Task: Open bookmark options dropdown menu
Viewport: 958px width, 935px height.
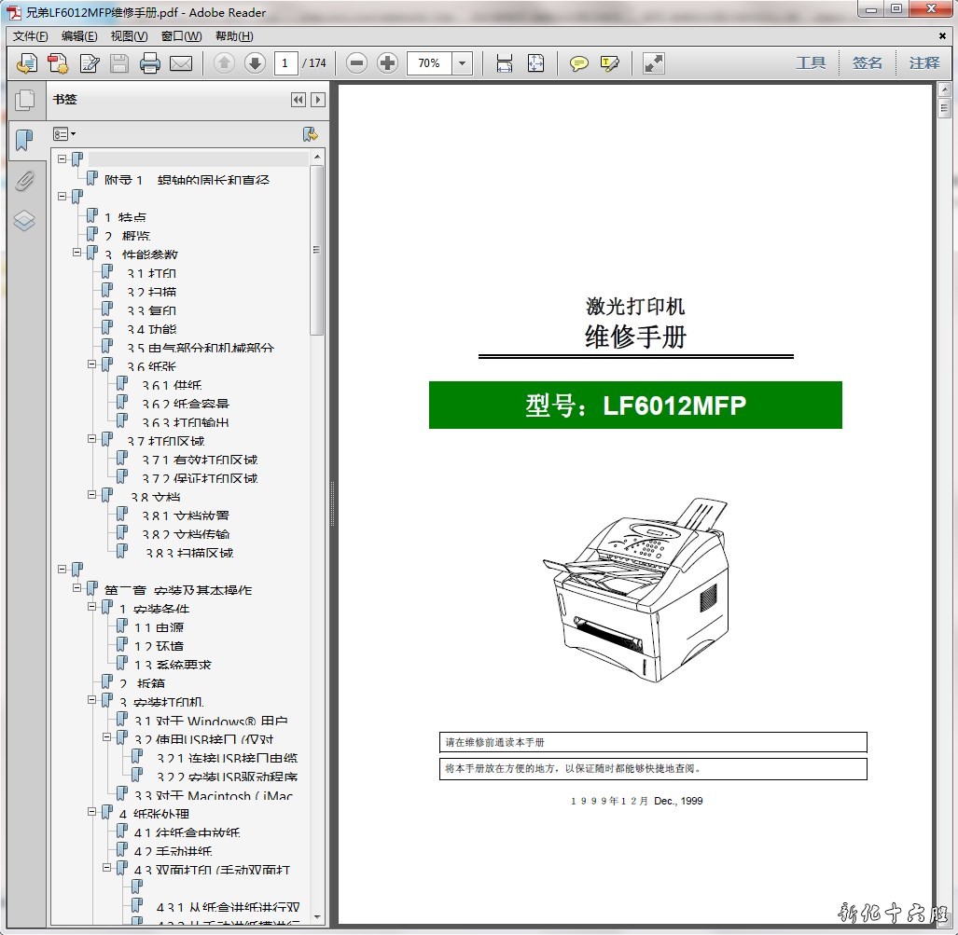Action: (x=64, y=134)
